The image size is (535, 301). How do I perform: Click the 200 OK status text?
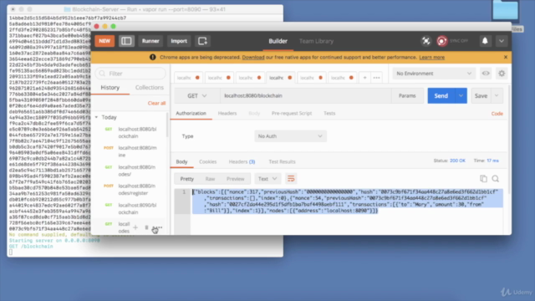tap(457, 161)
